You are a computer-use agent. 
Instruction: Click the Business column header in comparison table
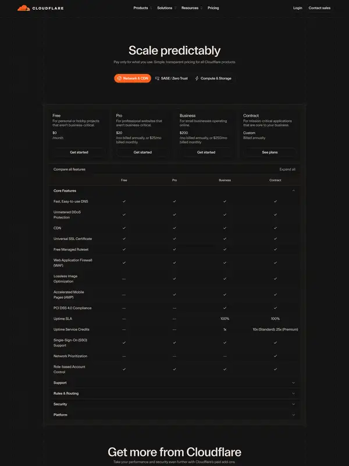coord(225,180)
